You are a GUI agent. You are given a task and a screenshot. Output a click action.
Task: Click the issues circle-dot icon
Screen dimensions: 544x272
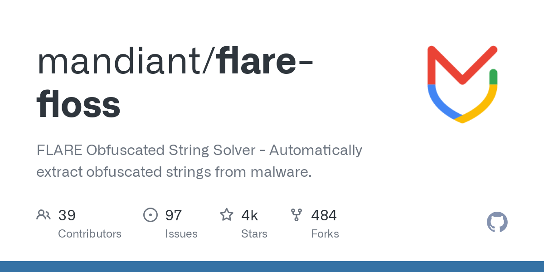(x=150, y=215)
